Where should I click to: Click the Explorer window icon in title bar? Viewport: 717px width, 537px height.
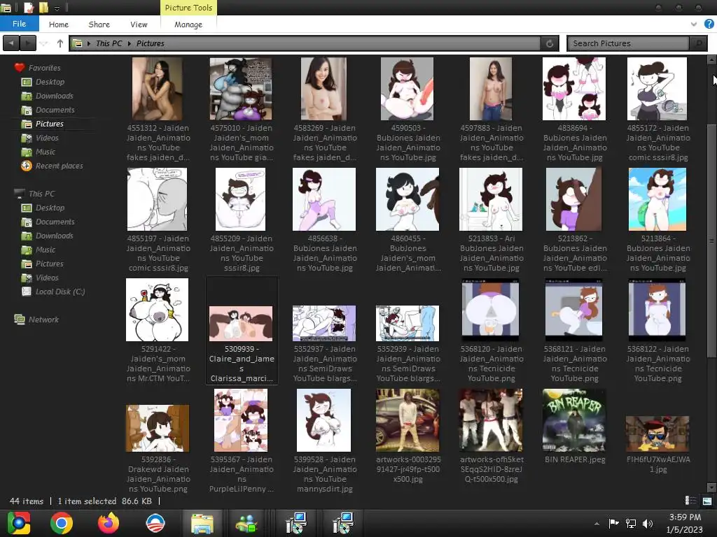point(6,8)
